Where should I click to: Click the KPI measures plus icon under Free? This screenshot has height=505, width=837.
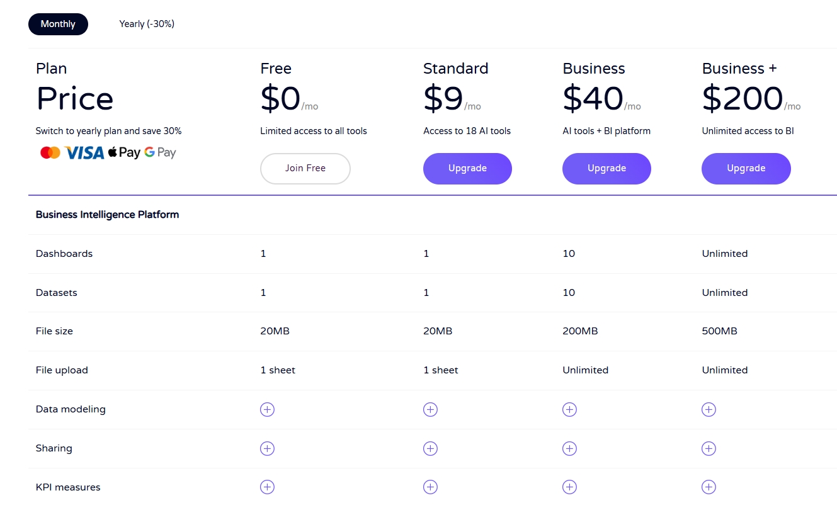point(267,487)
